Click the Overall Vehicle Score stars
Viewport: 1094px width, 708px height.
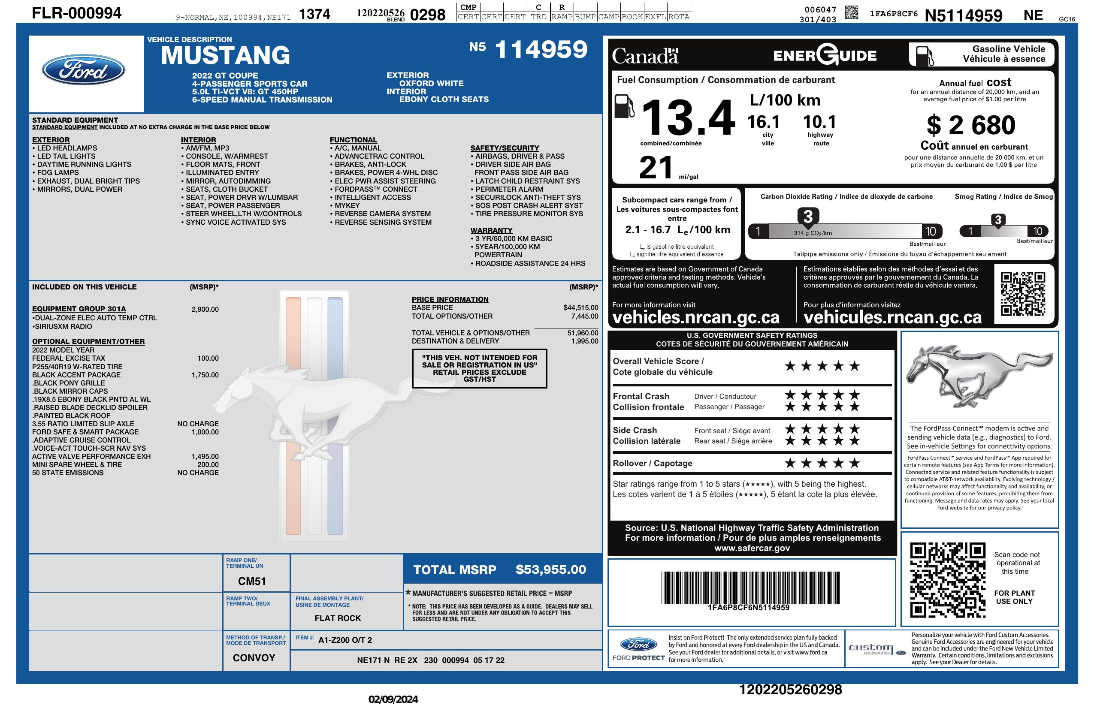tap(822, 366)
